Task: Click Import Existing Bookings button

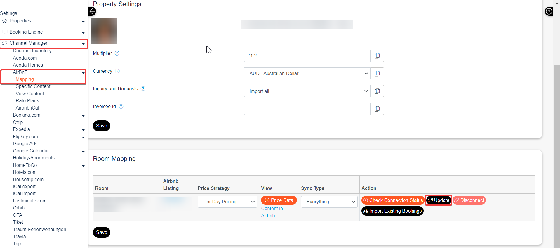Action: pos(392,211)
